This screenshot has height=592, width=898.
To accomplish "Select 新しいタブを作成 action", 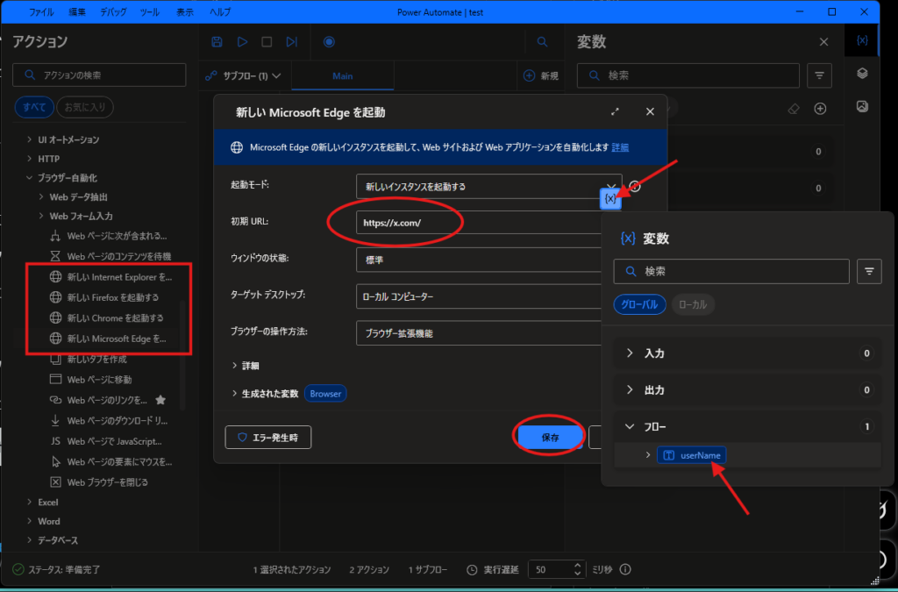I will coord(89,359).
